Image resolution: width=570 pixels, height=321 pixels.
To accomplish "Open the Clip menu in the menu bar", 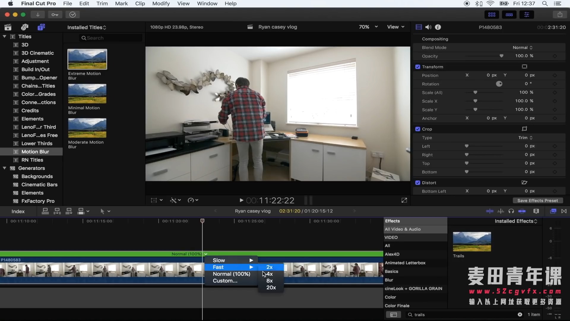I will point(140,4).
